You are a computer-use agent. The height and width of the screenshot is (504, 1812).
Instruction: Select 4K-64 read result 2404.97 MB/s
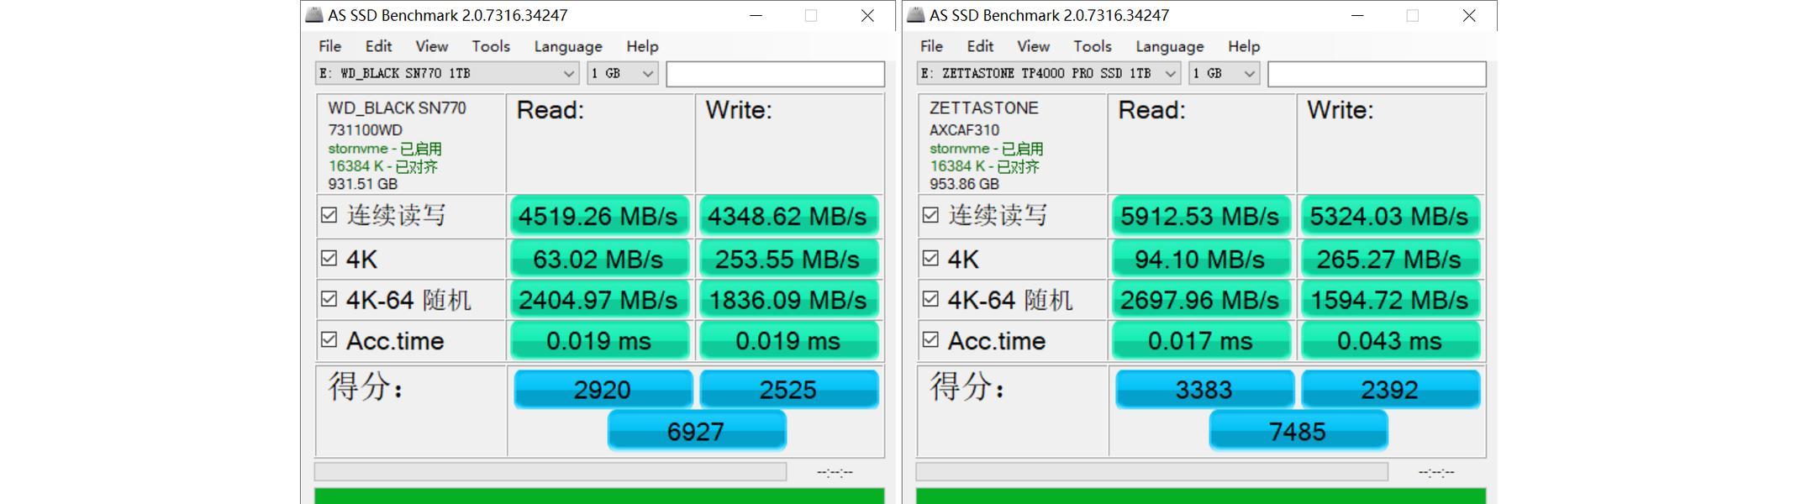598,300
